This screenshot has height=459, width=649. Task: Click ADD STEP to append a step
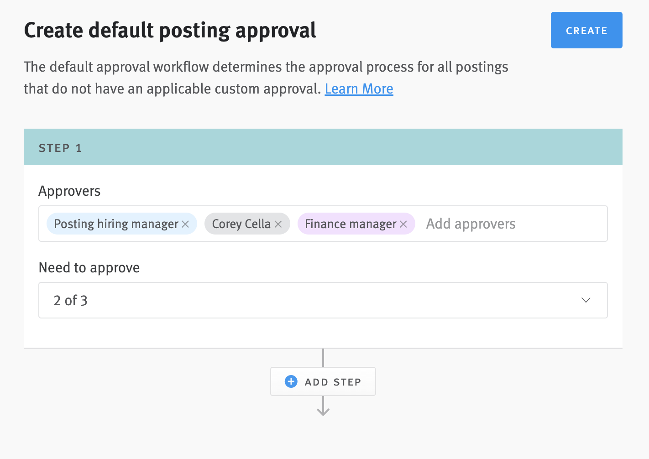323,381
